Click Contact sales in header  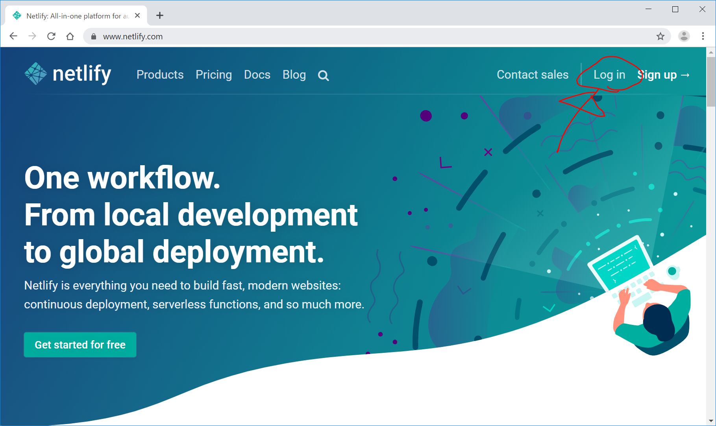532,75
